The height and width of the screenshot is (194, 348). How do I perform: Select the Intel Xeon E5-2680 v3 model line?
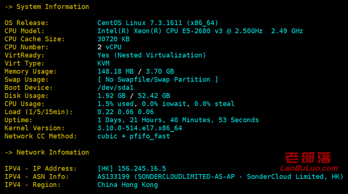point(200,31)
